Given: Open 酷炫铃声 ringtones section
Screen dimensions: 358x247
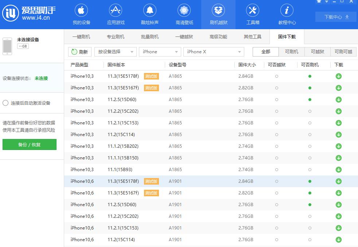Looking at the screenshot, I should [x=150, y=14].
